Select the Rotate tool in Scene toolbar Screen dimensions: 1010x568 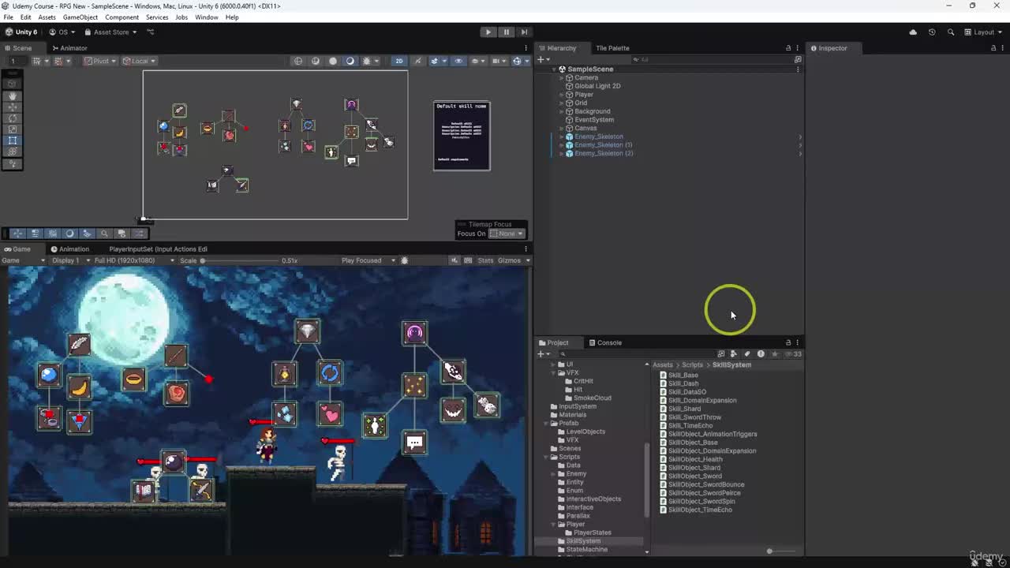pyautogui.click(x=12, y=118)
